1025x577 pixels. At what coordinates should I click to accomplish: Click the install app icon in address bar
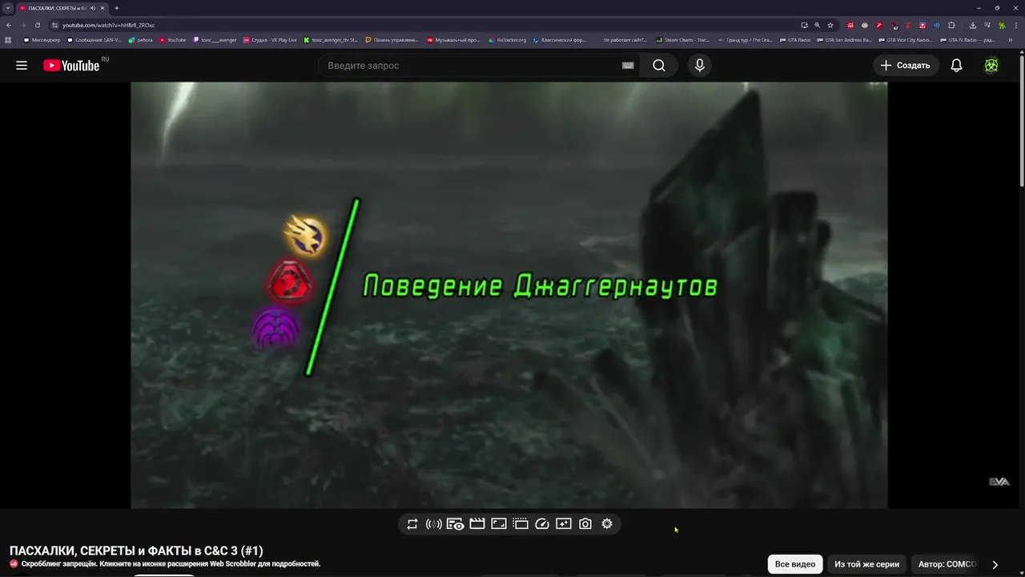coord(804,25)
